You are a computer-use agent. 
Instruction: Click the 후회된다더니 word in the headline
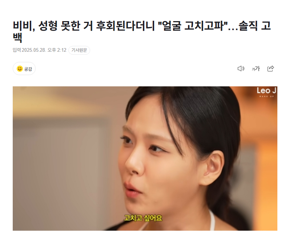click(125, 26)
